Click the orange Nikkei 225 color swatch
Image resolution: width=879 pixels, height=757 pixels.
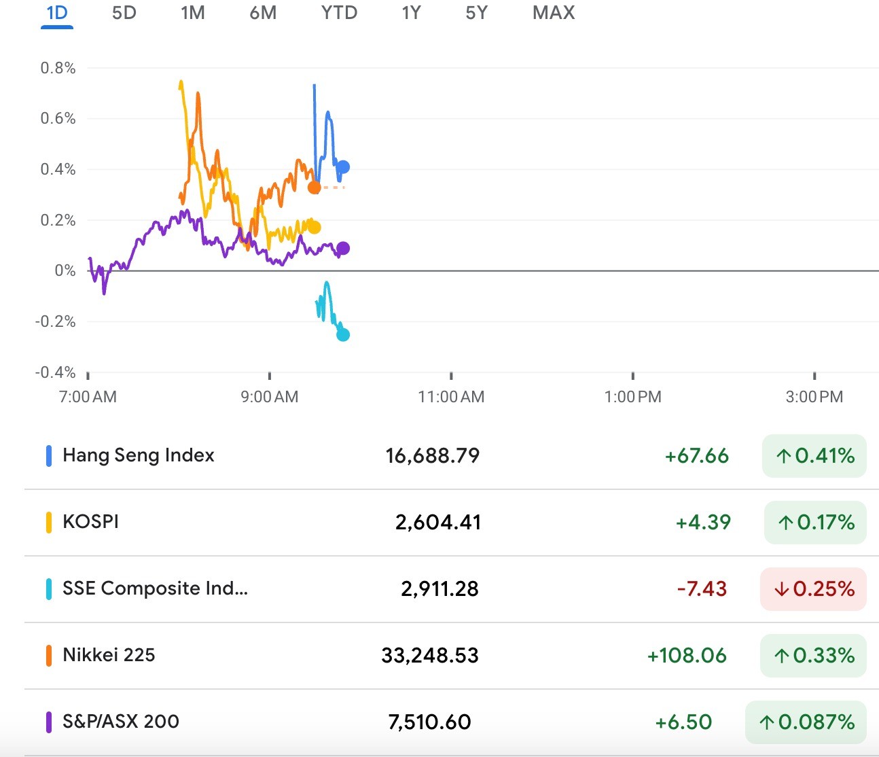tap(49, 655)
